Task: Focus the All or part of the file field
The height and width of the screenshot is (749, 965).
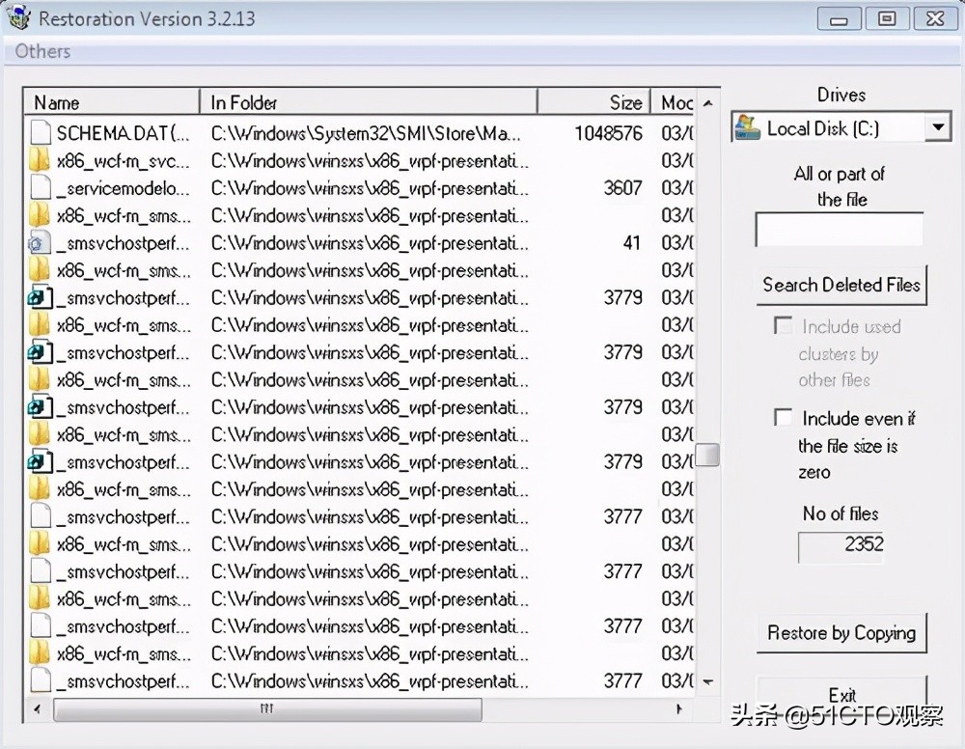Action: coord(840,229)
